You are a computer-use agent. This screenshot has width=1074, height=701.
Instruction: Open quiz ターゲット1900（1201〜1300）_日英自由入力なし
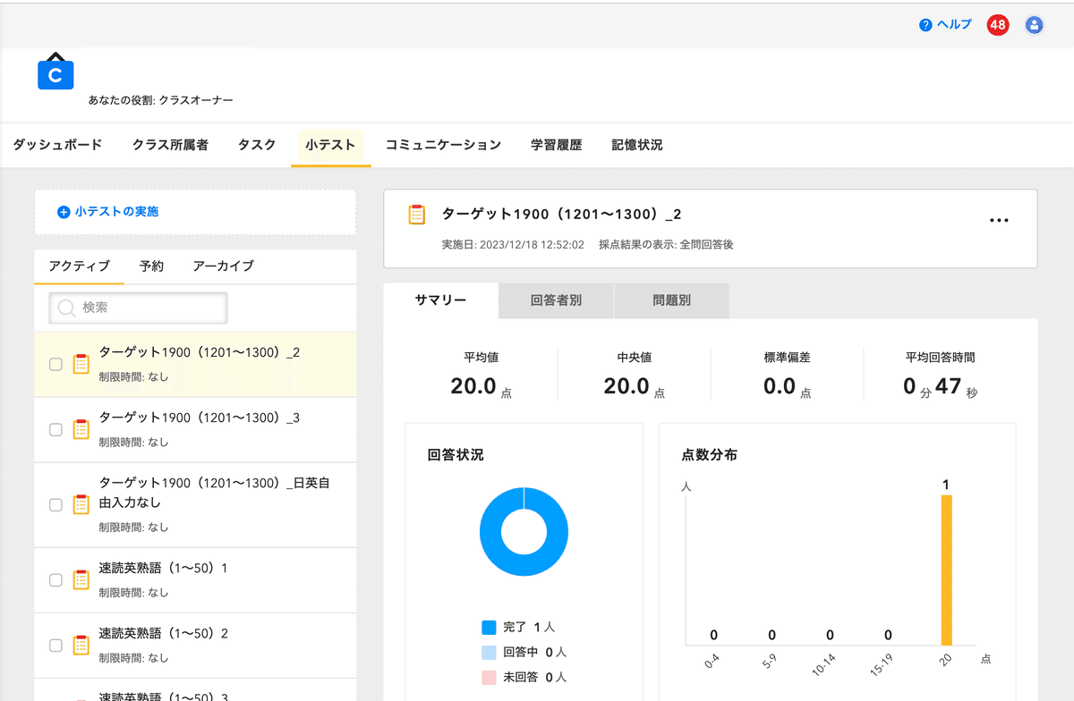click(214, 493)
